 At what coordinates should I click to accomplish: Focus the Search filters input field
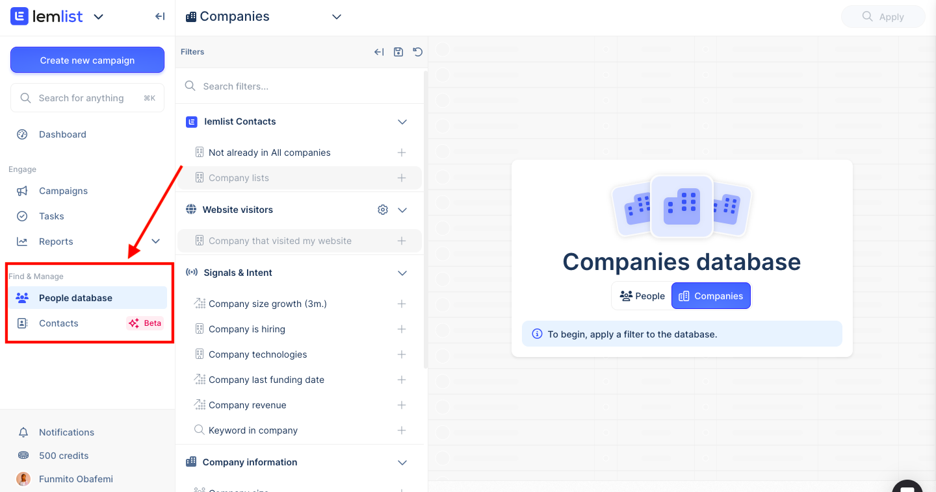coord(305,86)
